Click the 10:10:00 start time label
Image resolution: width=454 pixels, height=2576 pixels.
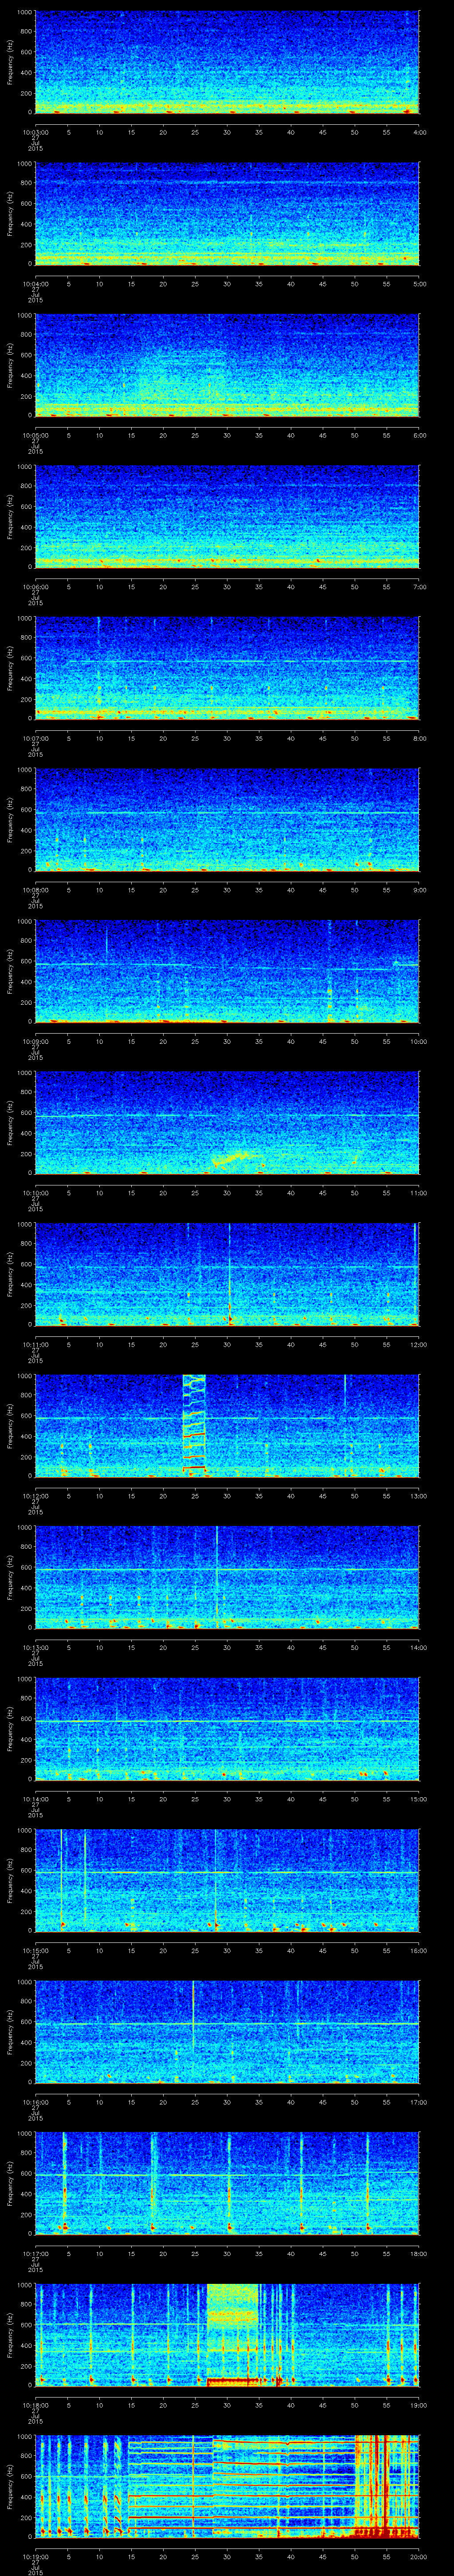[35, 1193]
